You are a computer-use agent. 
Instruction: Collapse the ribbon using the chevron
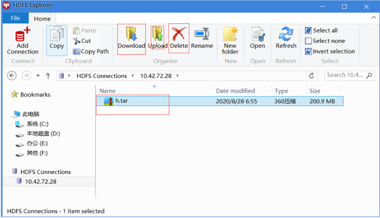point(373,18)
